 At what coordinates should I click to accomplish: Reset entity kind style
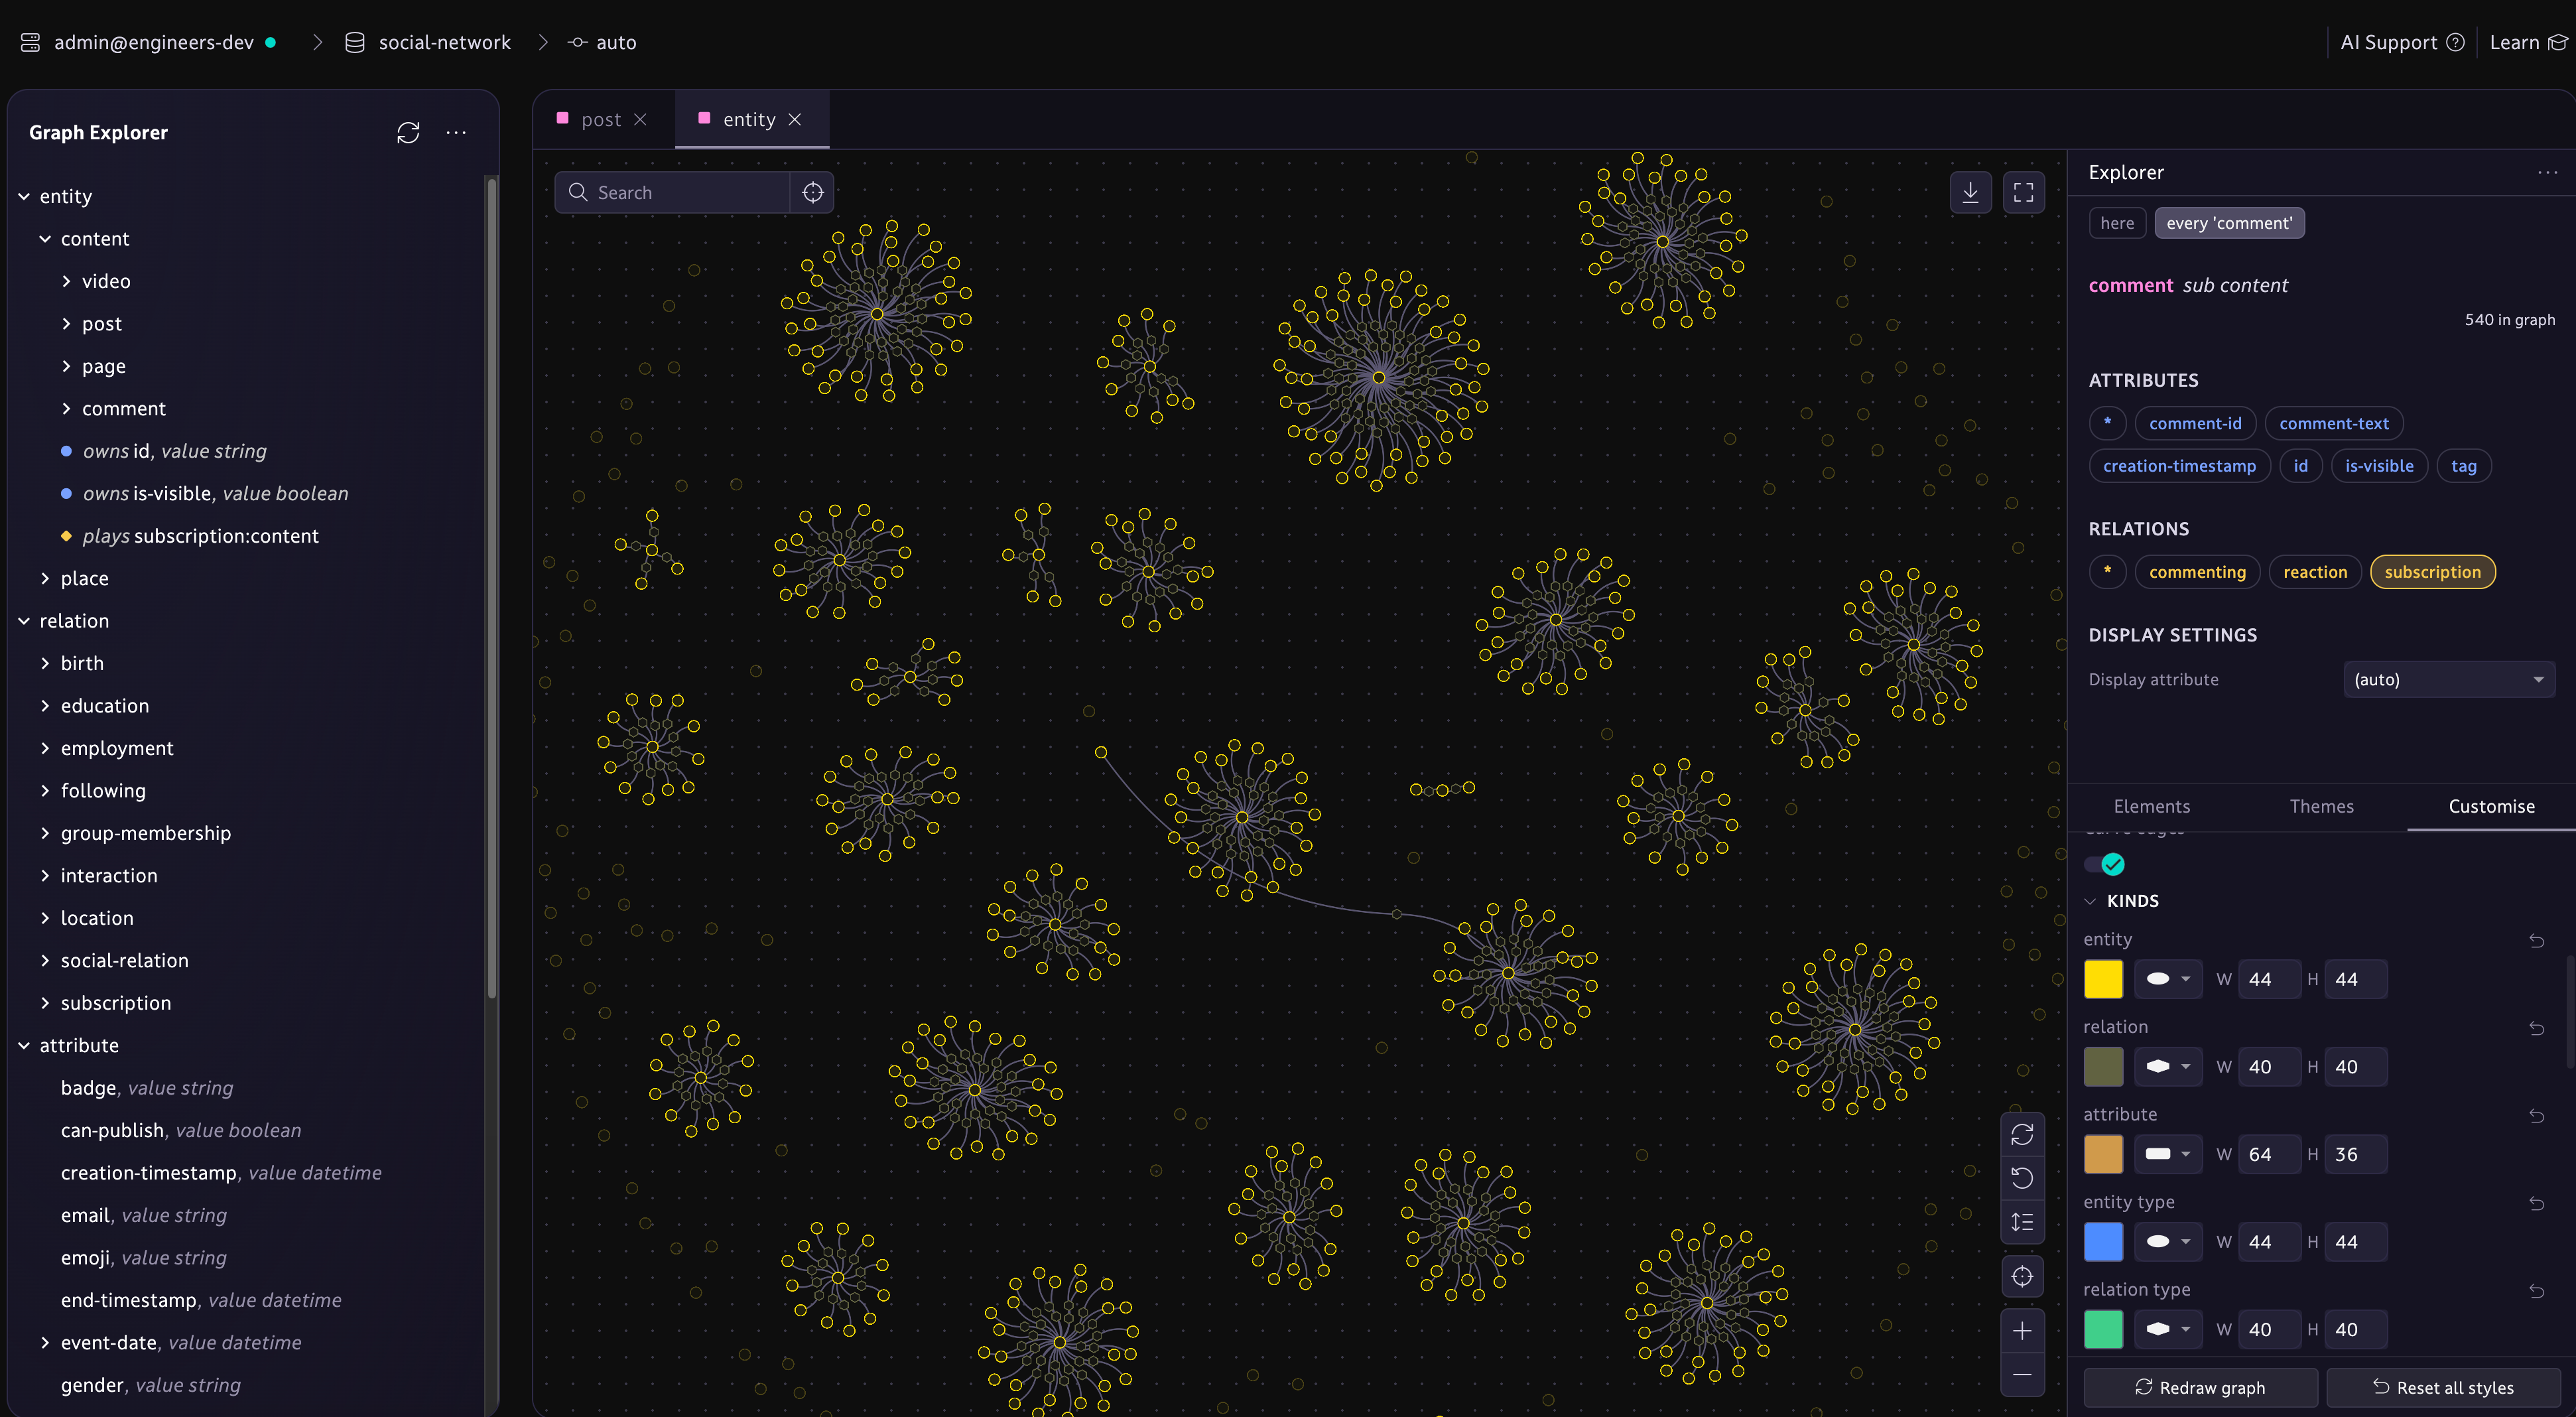coord(2537,940)
